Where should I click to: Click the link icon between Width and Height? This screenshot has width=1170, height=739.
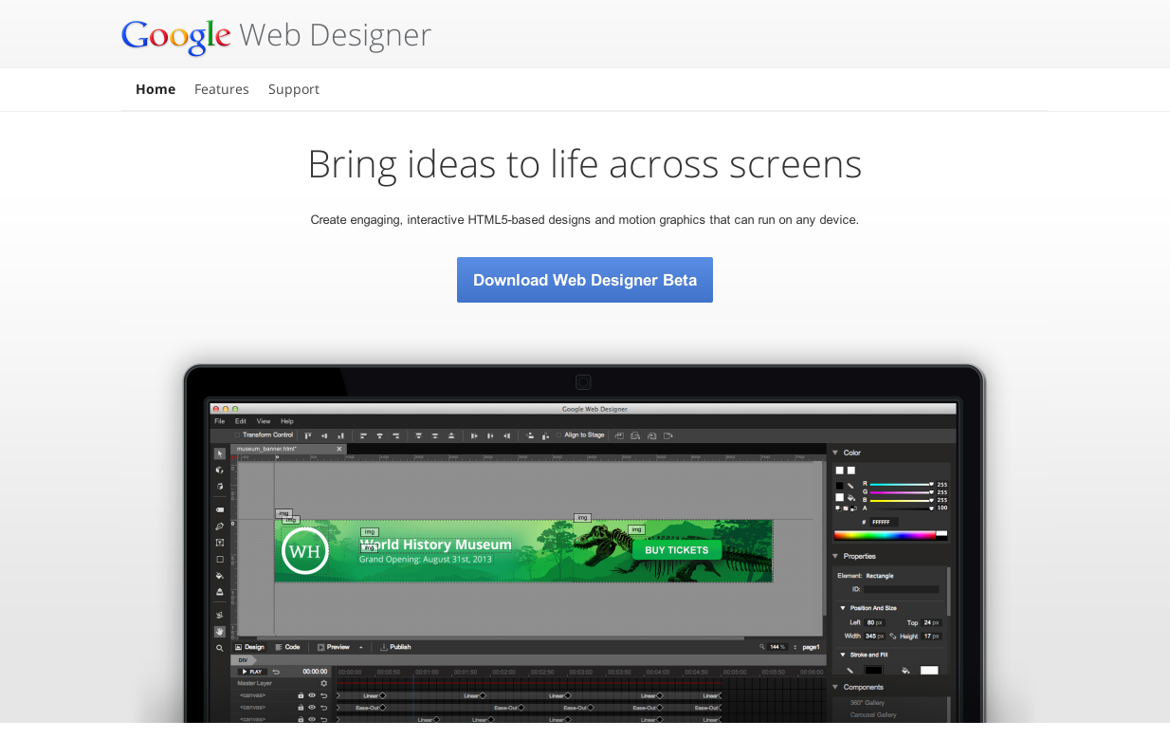[x=892, y=636]
